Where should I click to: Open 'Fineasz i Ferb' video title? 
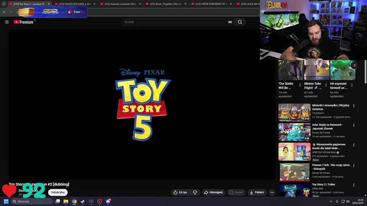[331, 167]
